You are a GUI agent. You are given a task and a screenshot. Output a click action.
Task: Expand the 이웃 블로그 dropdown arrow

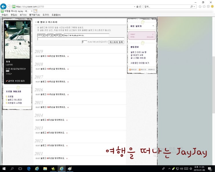click(153, 26)
